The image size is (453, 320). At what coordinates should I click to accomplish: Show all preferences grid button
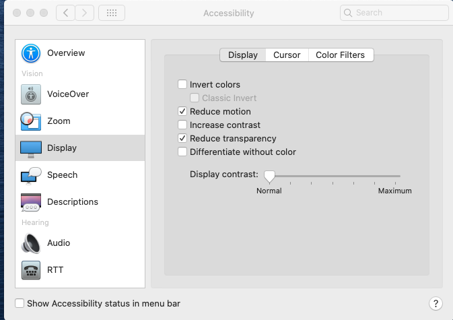[111, 13]
